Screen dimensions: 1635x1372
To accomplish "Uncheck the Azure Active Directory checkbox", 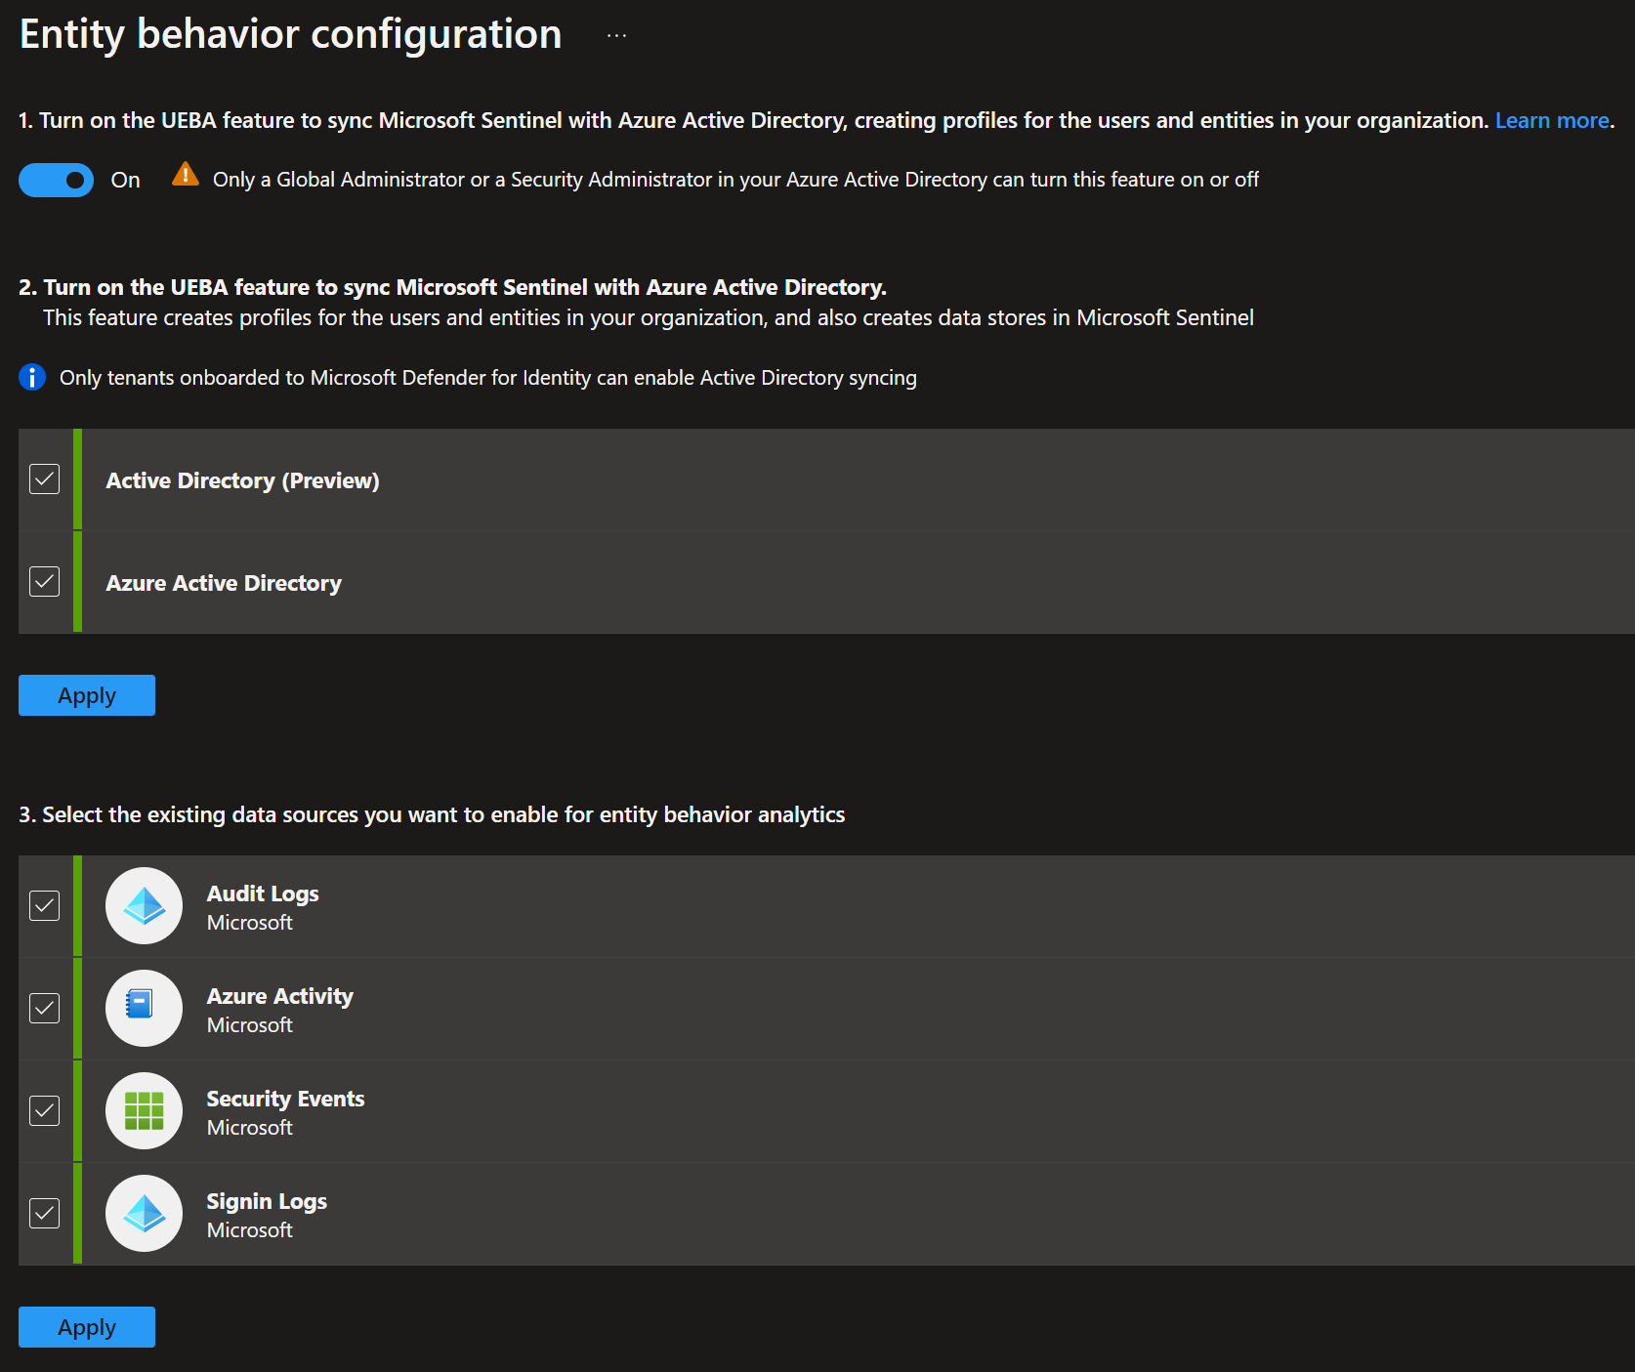I will coord(45,582).
